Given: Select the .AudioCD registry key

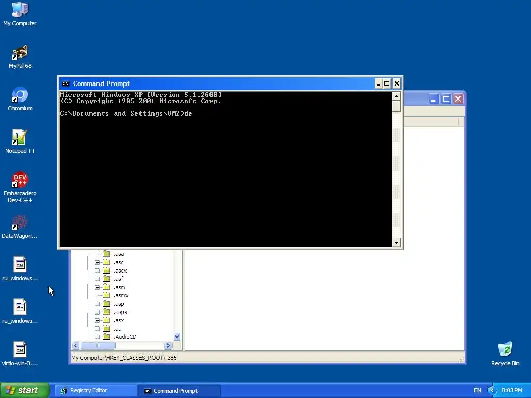Looking at the screenshot, I should tap(125, 337).
